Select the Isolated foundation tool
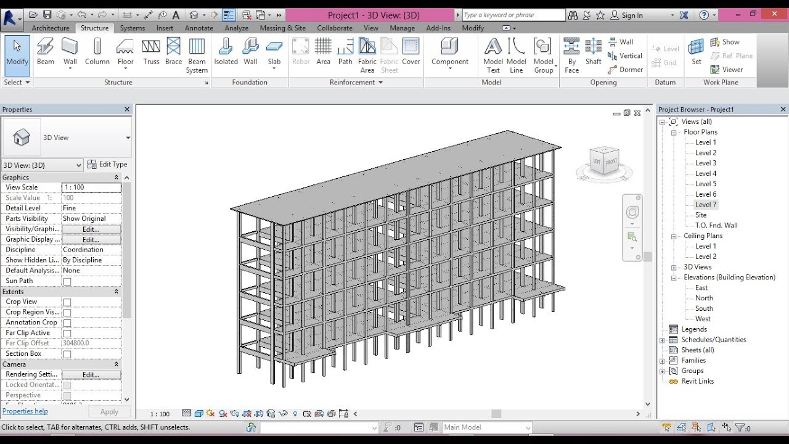Image resolution: width=789 pixels, height=444 pixels. [x=226, y=51]
